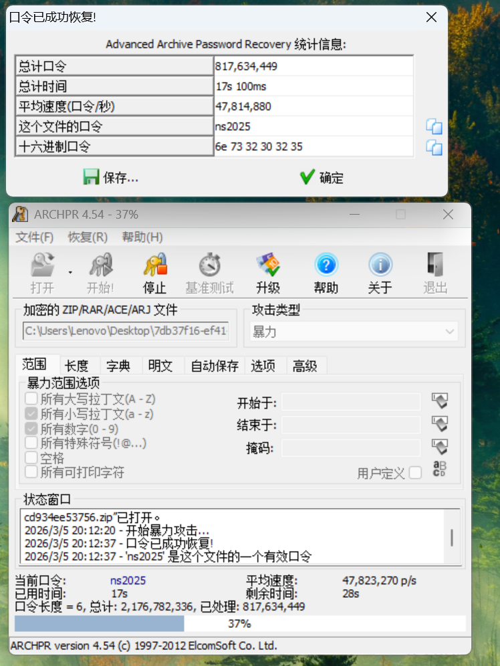Click the 退出 exit icon
This screenshot has width=500, height=666.
click(435, 273)
